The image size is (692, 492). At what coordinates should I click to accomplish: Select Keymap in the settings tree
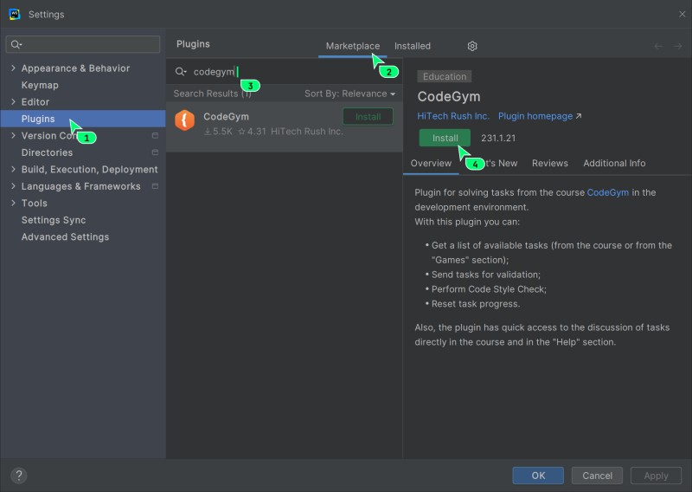point(40,85)
